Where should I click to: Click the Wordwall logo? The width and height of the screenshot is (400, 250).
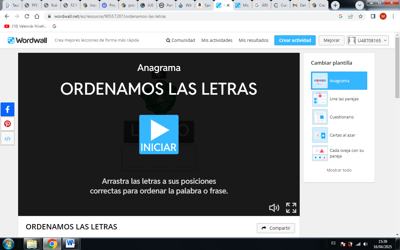[x=27, y=40]
